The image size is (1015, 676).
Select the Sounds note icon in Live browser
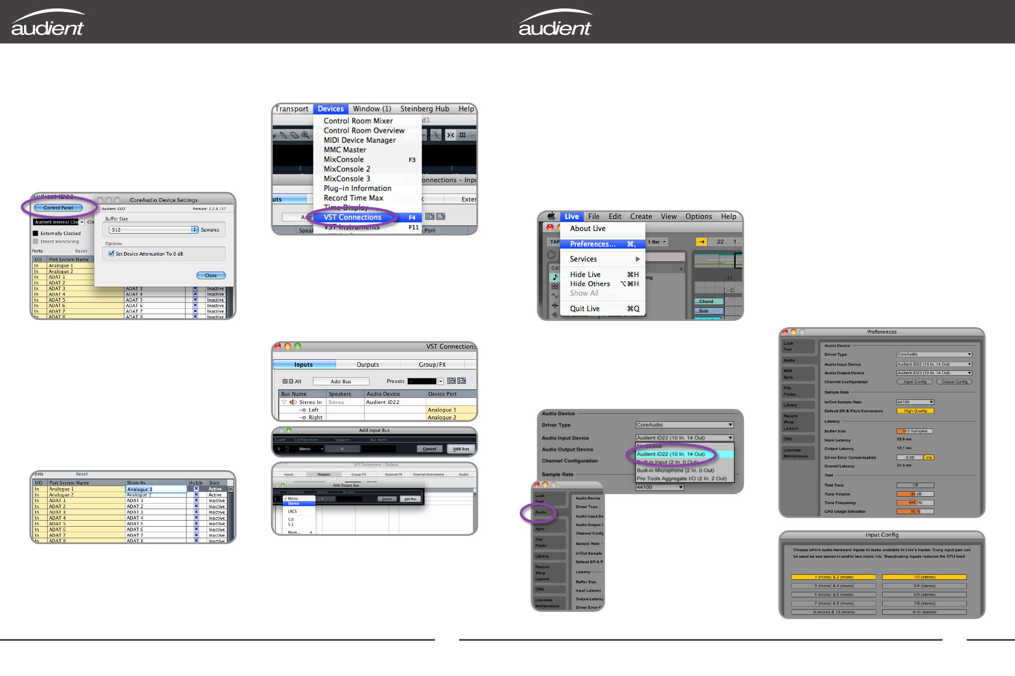tap(555, 277)
